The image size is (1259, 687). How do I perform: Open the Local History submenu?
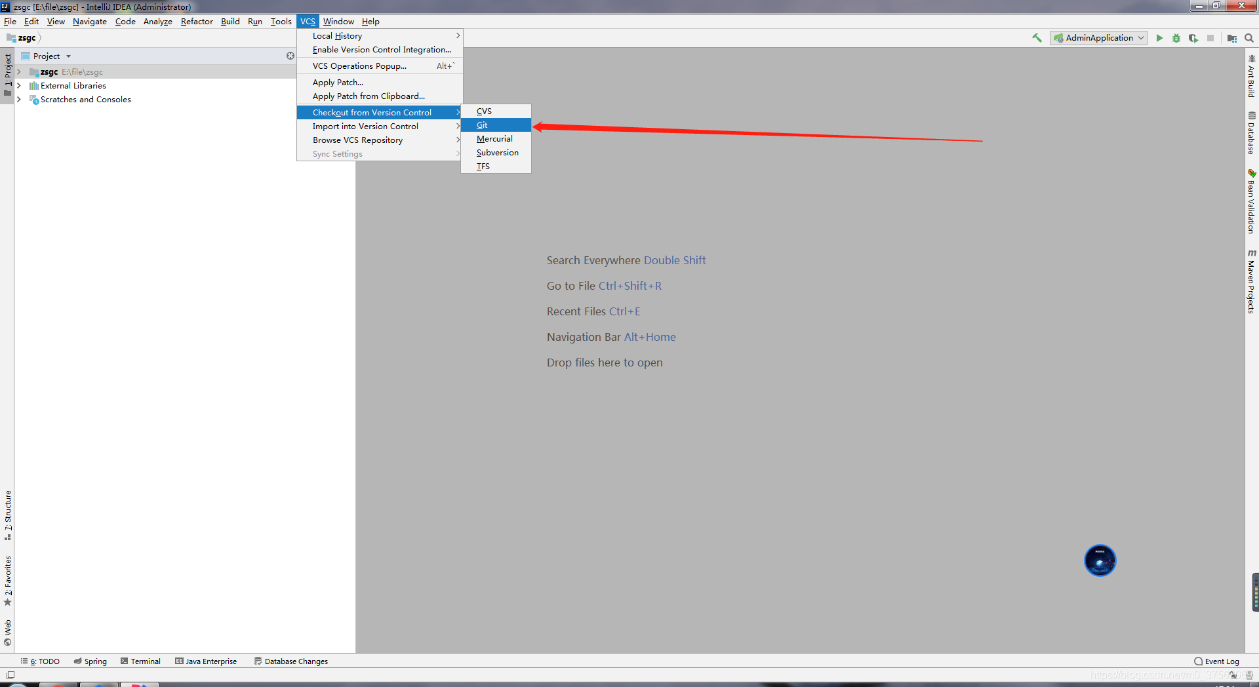coord(380,36)
